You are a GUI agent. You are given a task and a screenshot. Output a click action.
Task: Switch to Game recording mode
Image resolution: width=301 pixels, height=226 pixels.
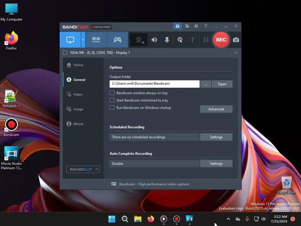(118, 40)
